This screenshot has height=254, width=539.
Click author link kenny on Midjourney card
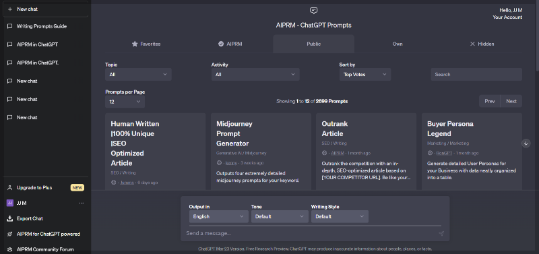tap(231, 163)
